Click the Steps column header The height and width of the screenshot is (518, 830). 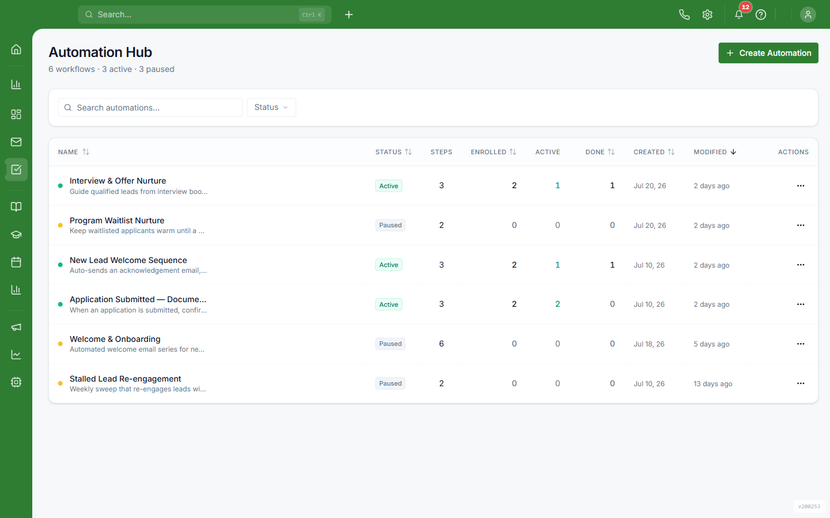click(442, 152)
